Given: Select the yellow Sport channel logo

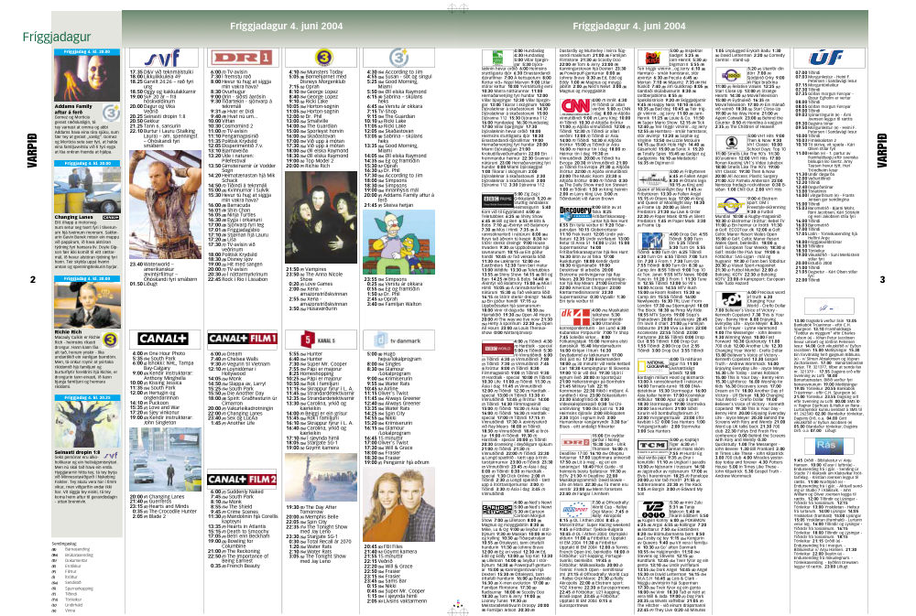Looking at the screenshot, I should (x=730, y=205).
